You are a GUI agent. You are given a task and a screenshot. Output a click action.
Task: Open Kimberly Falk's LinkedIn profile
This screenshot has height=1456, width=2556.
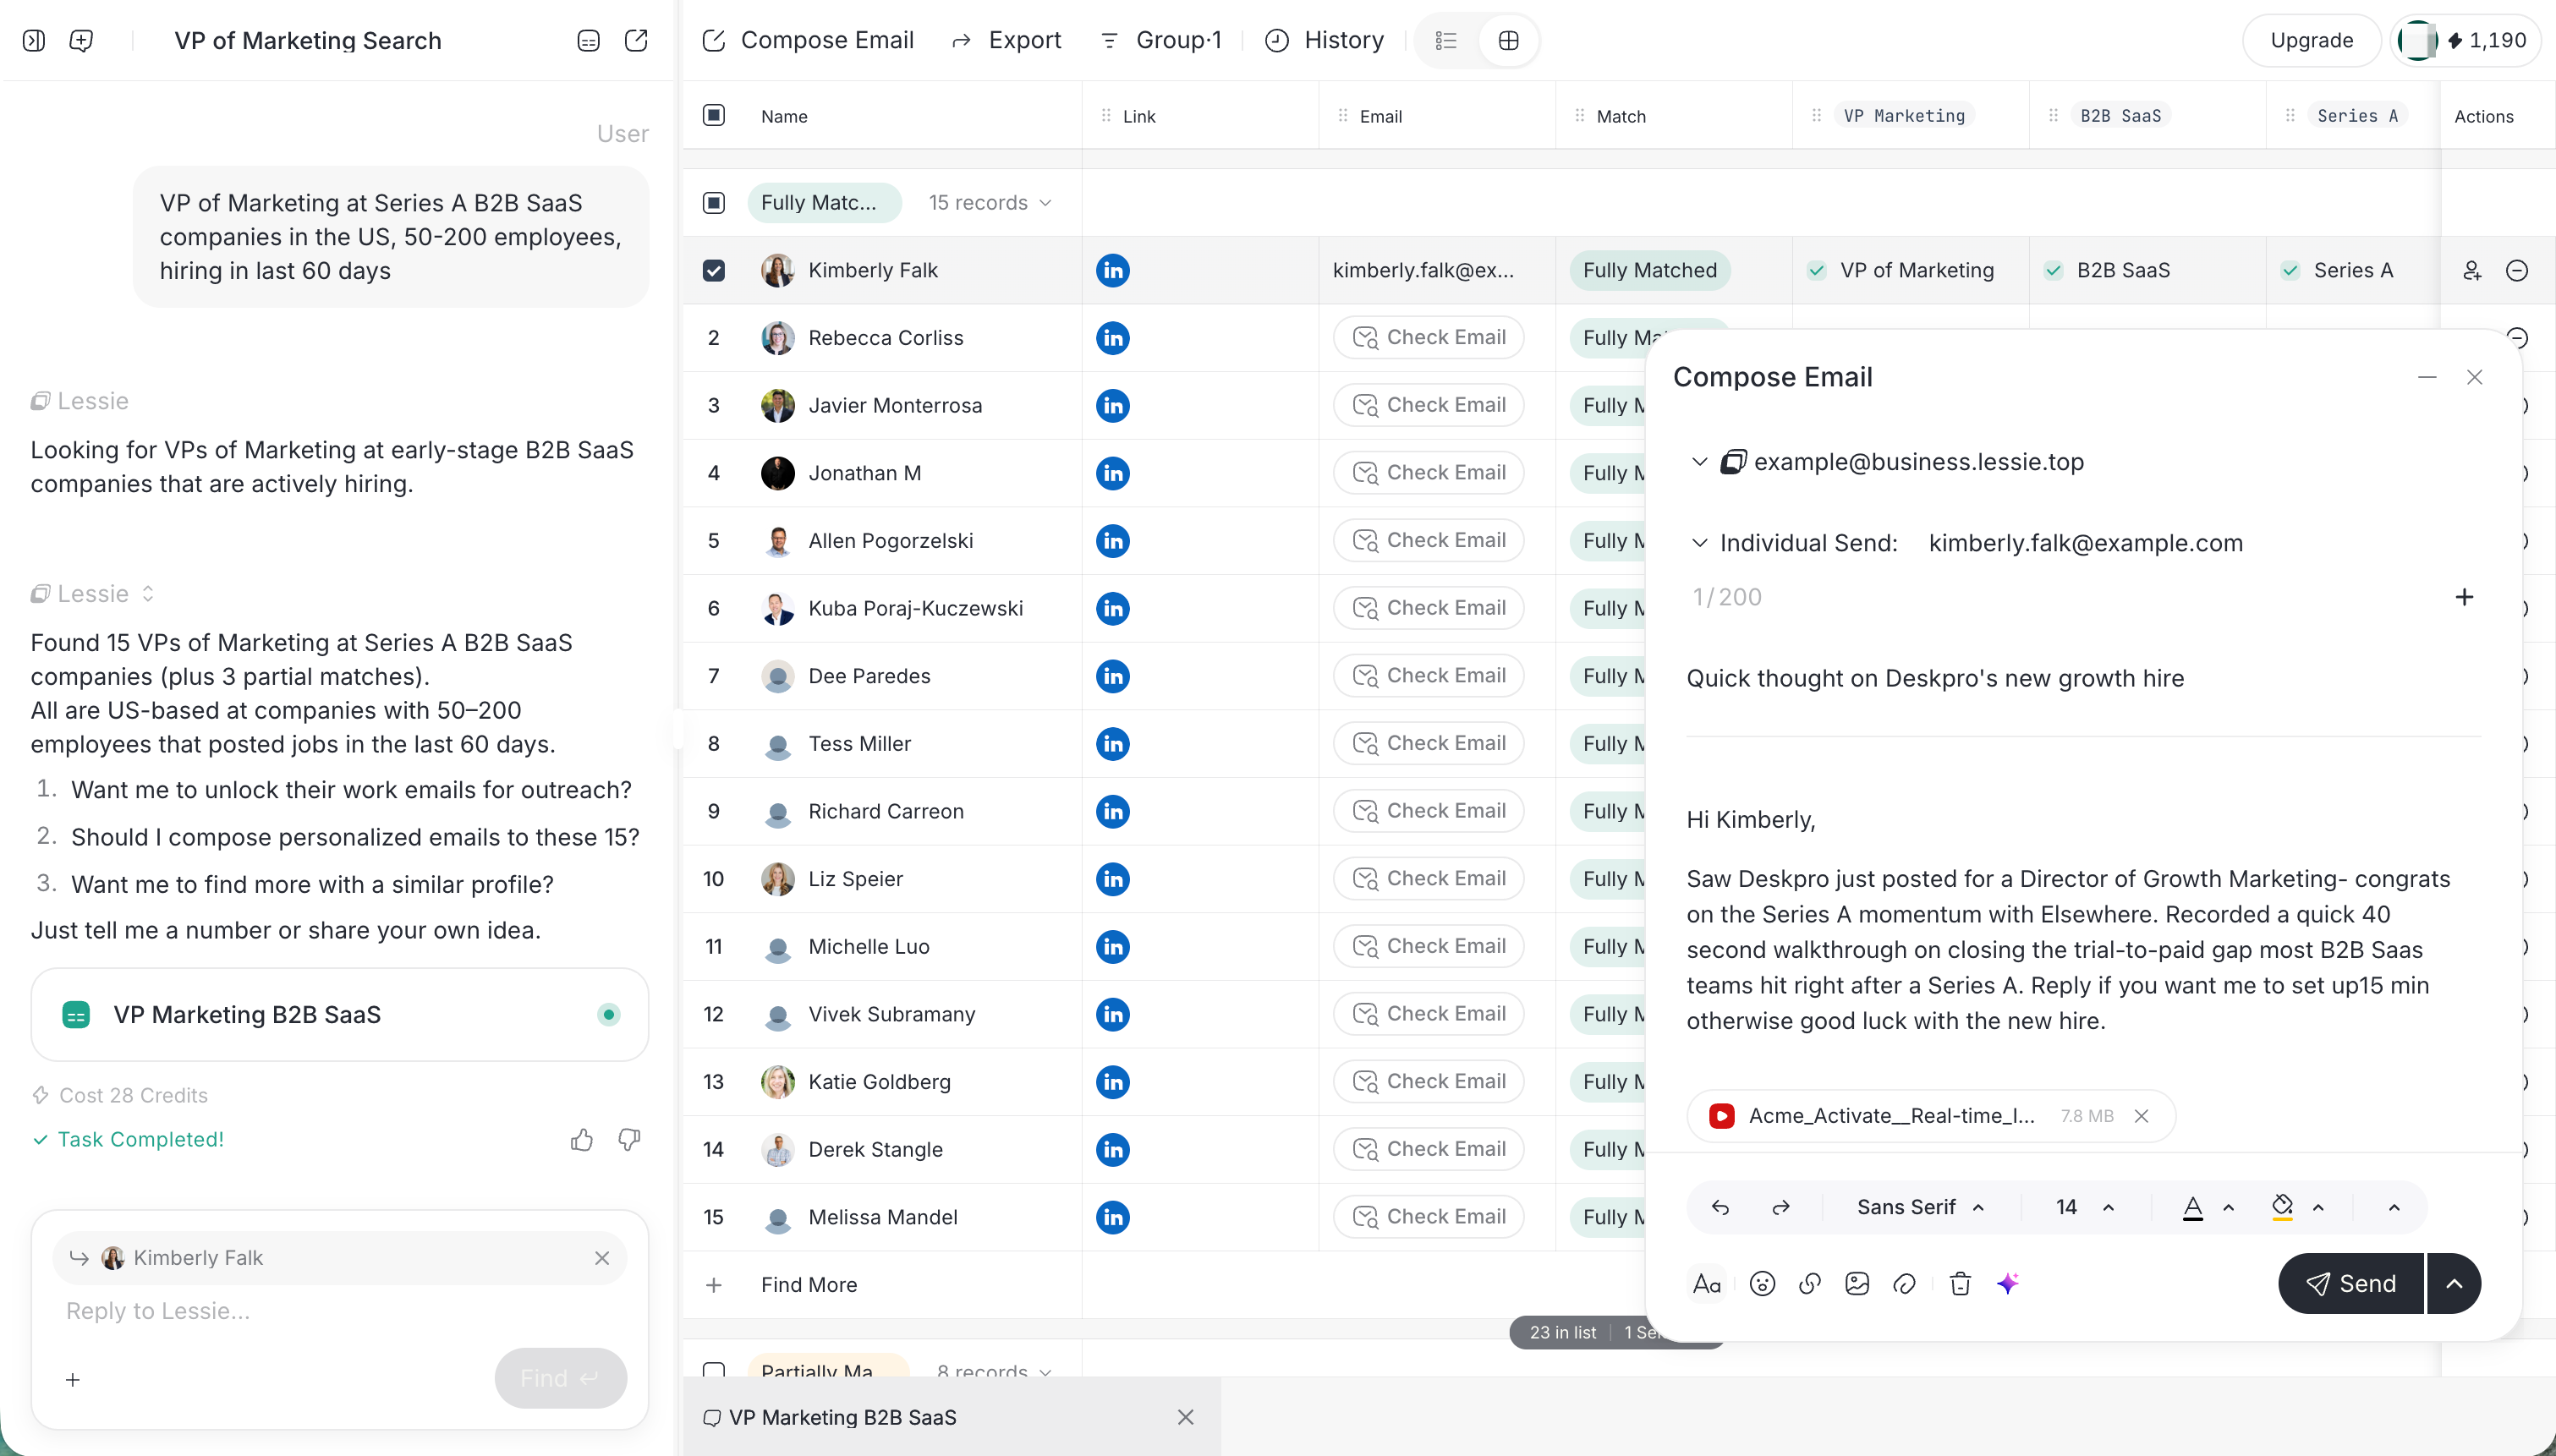1112,270
